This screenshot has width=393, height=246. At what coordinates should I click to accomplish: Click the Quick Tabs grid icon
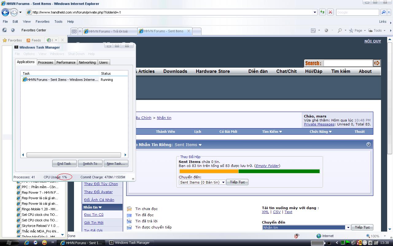click(x=74, y=31)
